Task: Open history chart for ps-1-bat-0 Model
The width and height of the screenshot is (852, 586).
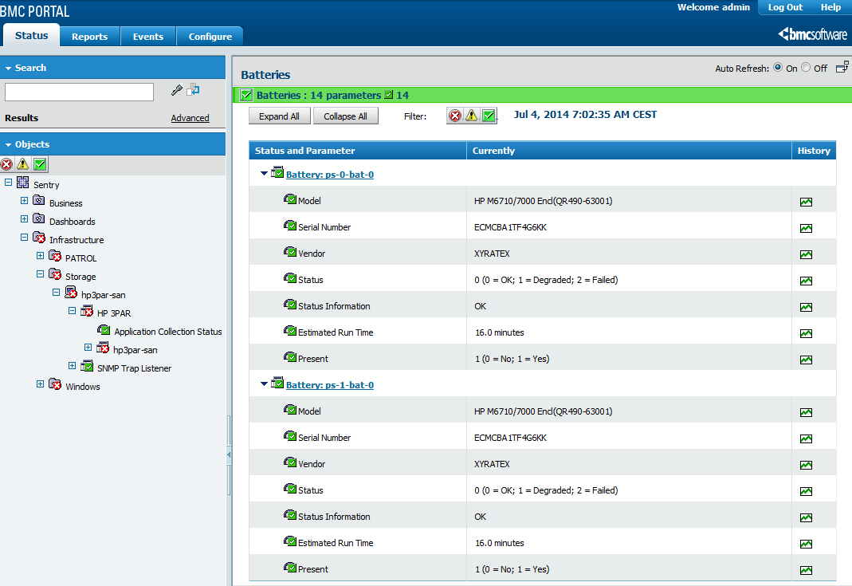Action: point(806,413)
